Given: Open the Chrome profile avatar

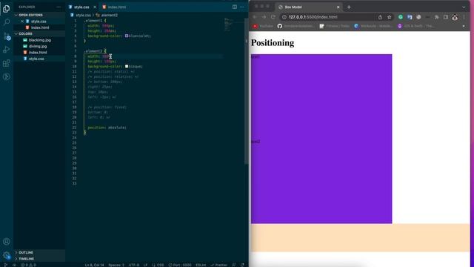Looking at the screenshot, I should (455, 17).
